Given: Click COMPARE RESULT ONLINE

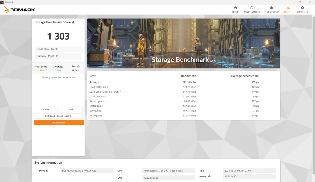Looking at the screenshot, I should [x=58, y=116].
